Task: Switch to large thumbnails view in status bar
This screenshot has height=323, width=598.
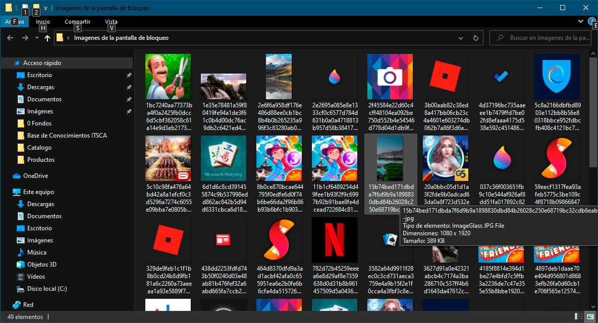Action: pyautogui.click(x=590, y=316)
